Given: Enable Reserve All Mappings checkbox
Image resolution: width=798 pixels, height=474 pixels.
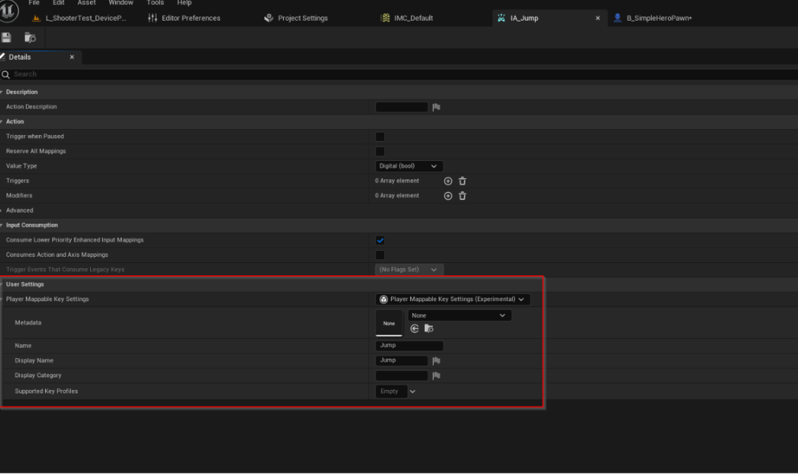Looking at the screenshot, I should pyautogui.click(x=381, y=151).
